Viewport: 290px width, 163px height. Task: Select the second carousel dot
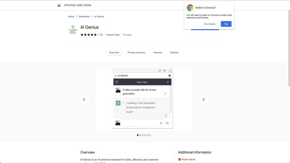point(140,135)
